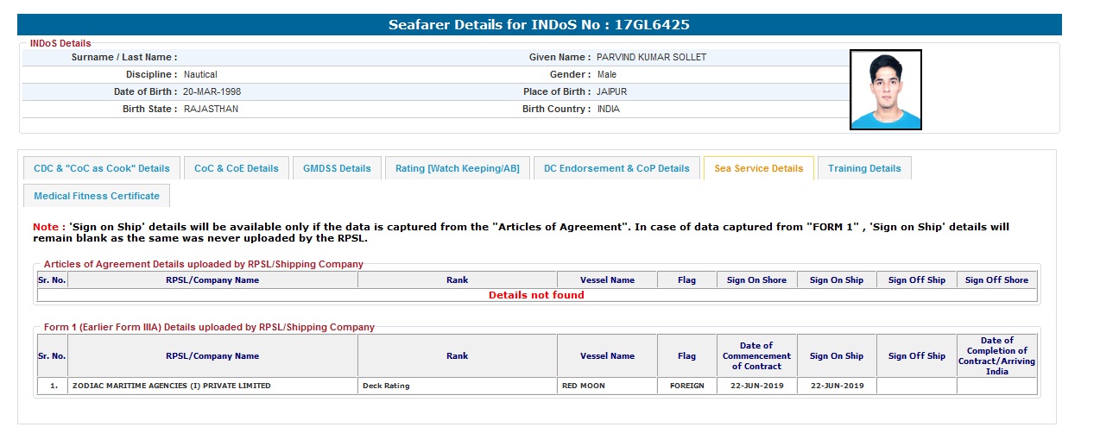Open the CDC & "CoC as Cook" Details tab

coord(102,168)
